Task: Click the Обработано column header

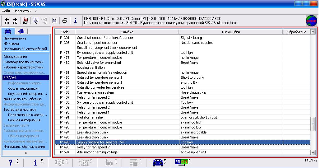Action: point(297,32)
